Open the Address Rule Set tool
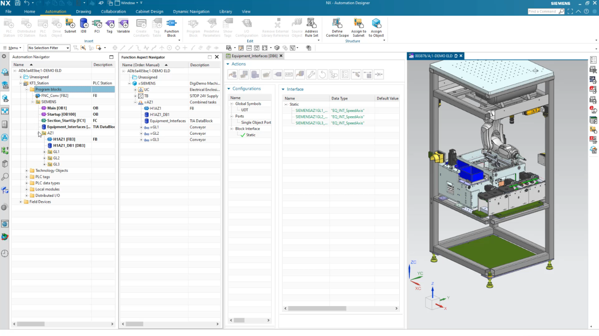This screenshot has width=599, height=336. coord(311,26)
